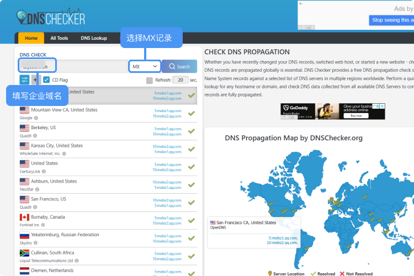The image size is (414, 276).
Task: Click the info icon next to Google
Action: 36,118
